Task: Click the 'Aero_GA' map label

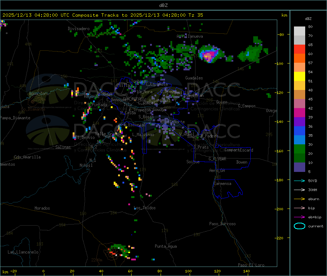Action: coord(217,170)
